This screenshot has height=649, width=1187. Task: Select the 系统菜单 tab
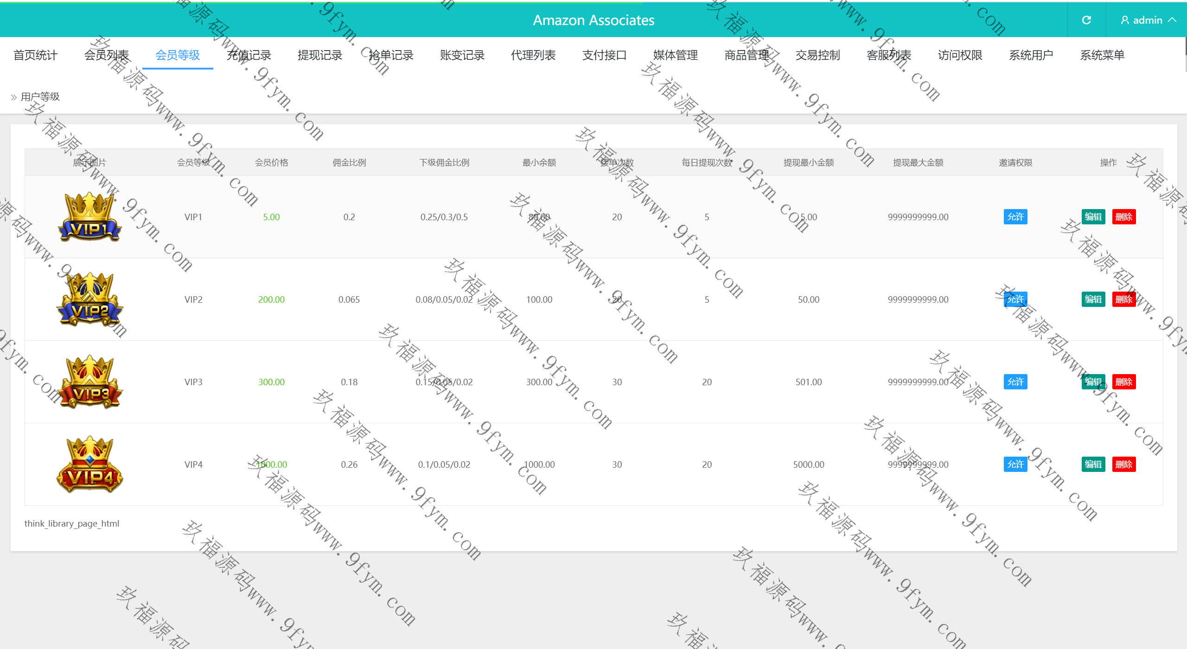[x=1102, y=55]
